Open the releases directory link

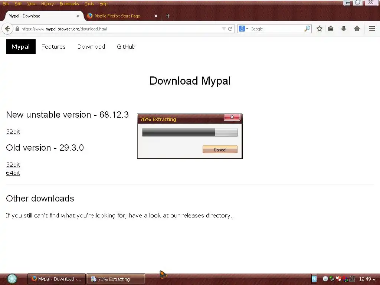click(x=207, y=216)
